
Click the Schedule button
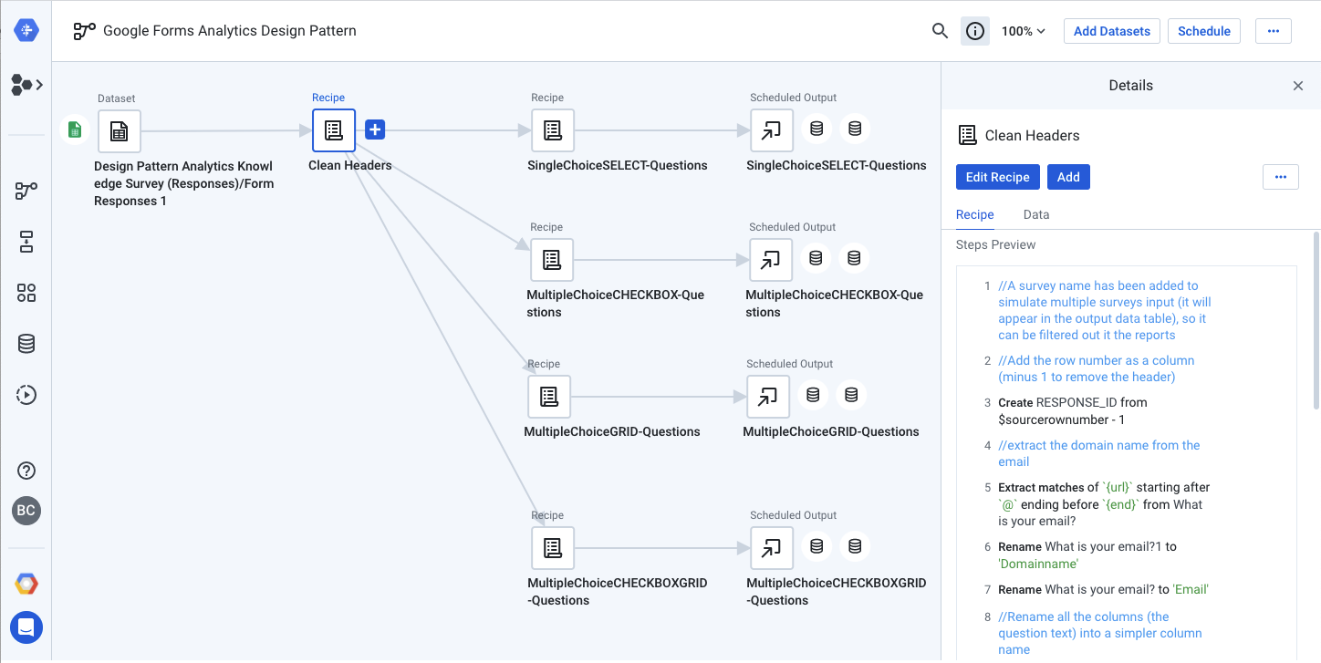(x=1203, y=31)
